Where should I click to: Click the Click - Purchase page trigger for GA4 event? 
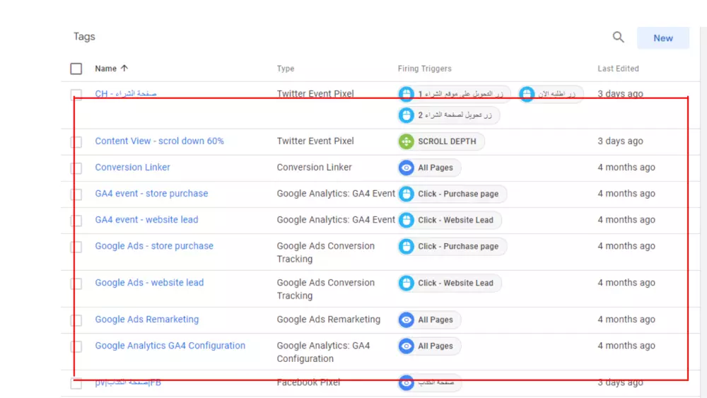pyautogui.click(x=452, y=194)
